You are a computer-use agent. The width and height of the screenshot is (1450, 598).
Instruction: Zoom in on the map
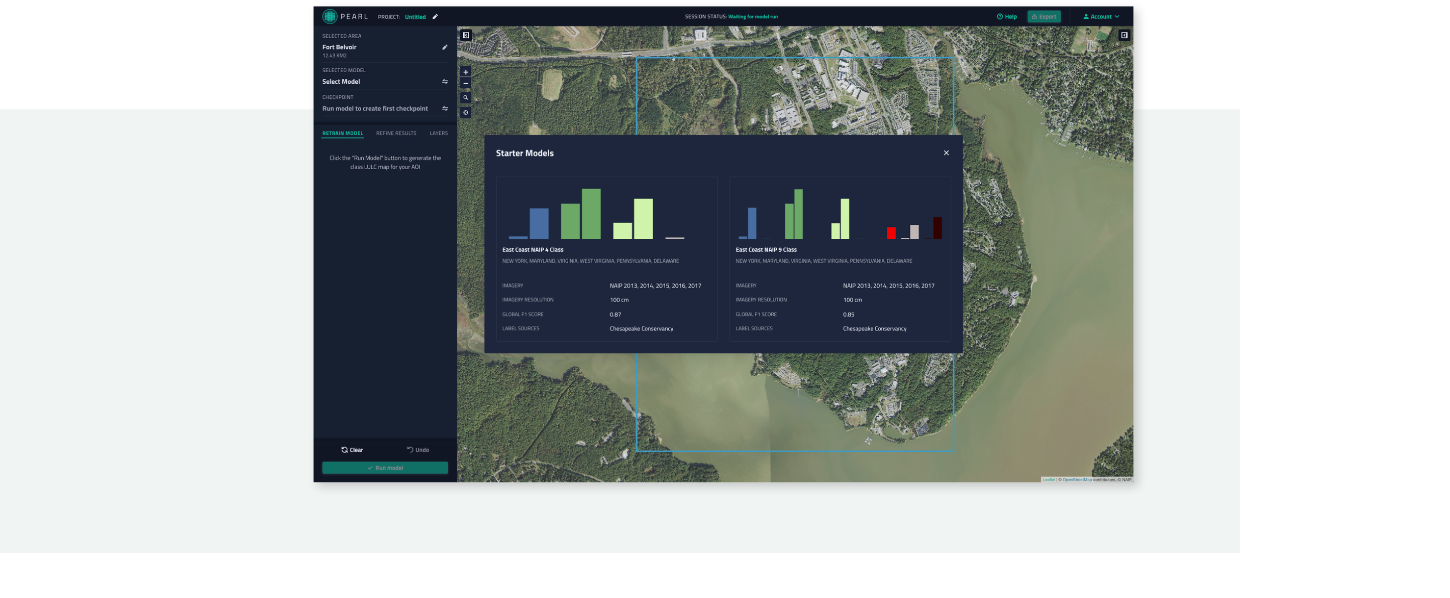coord(466,72)
